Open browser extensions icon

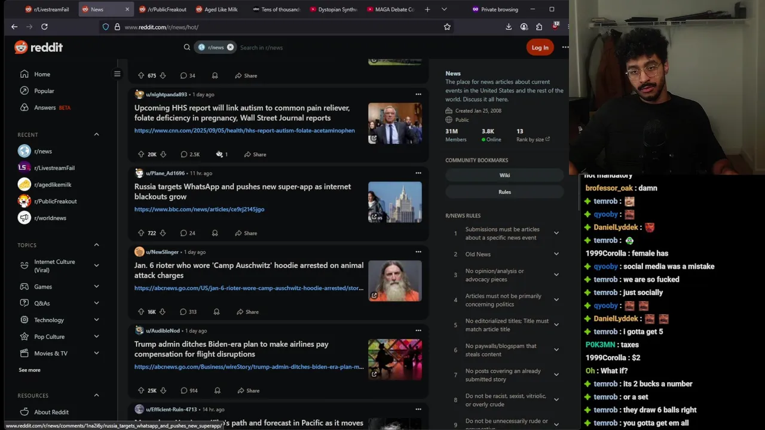[x=539, y=27]
